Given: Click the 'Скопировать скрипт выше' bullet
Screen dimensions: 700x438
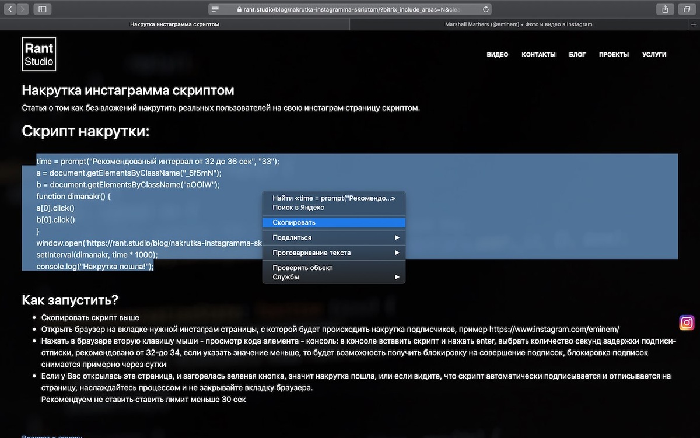Looking at the screenshot, I should click(90, 318).
